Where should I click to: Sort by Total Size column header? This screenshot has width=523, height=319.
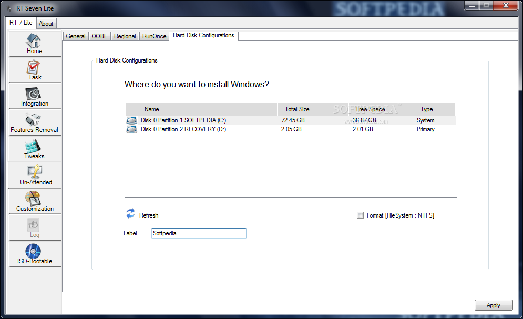(313, 109)
